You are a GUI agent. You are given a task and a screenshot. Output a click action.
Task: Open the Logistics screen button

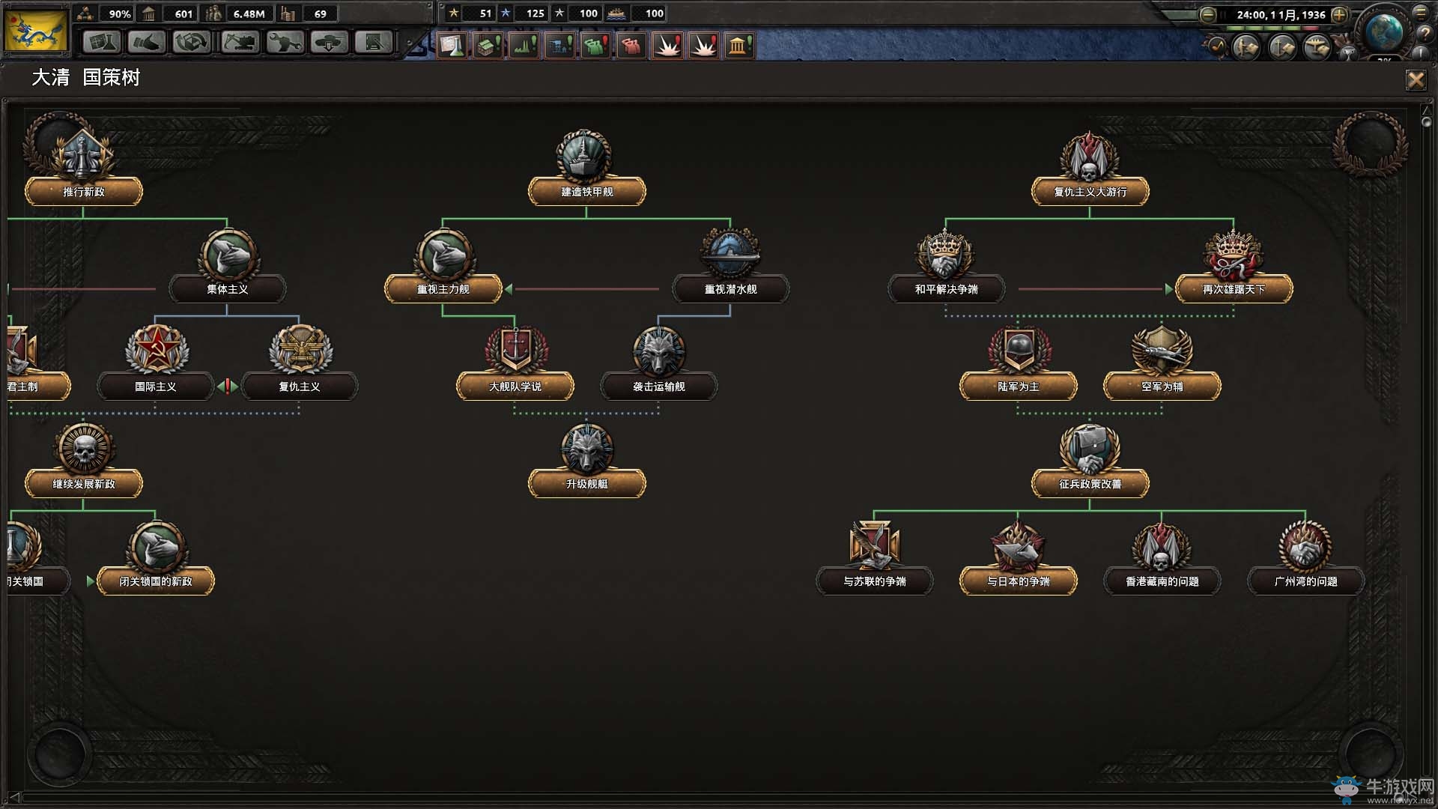pos(374,43)
